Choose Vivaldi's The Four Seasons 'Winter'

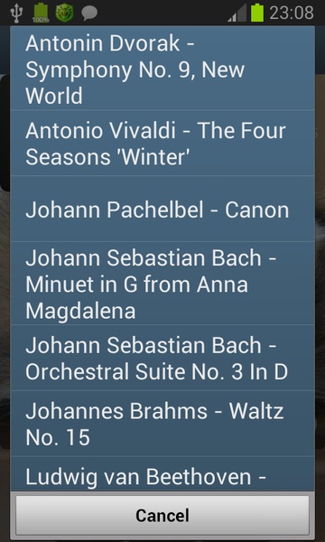point(162,143)
